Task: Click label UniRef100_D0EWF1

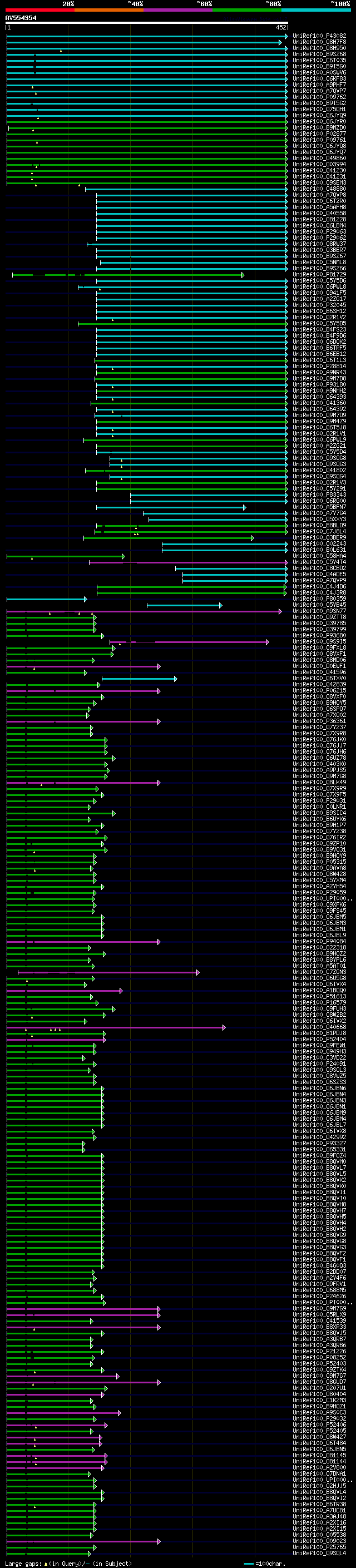Action: (x=319, y=666)
